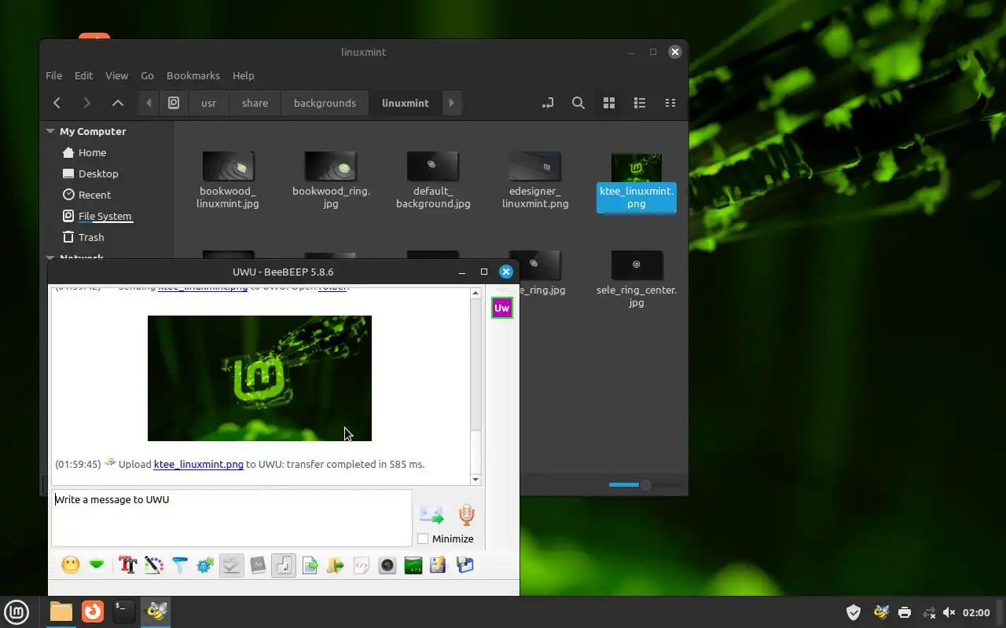Screen dimensions: 1006x628
Task: Click the save chat with pencil icon
Action: 439,564
